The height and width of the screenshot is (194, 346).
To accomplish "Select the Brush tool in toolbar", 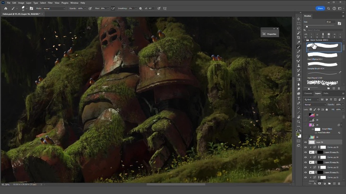I will 299,47.
